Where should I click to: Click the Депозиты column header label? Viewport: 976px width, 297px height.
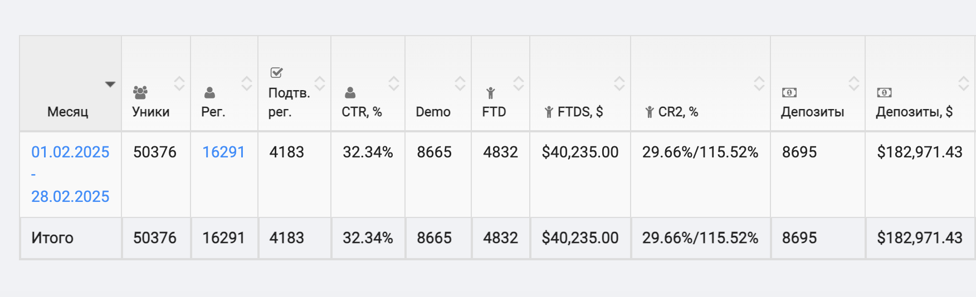[812, 112]
